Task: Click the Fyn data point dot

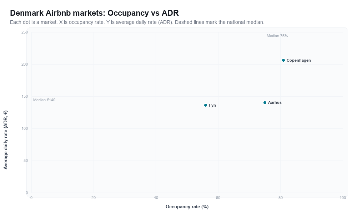Action: point(206,105)
